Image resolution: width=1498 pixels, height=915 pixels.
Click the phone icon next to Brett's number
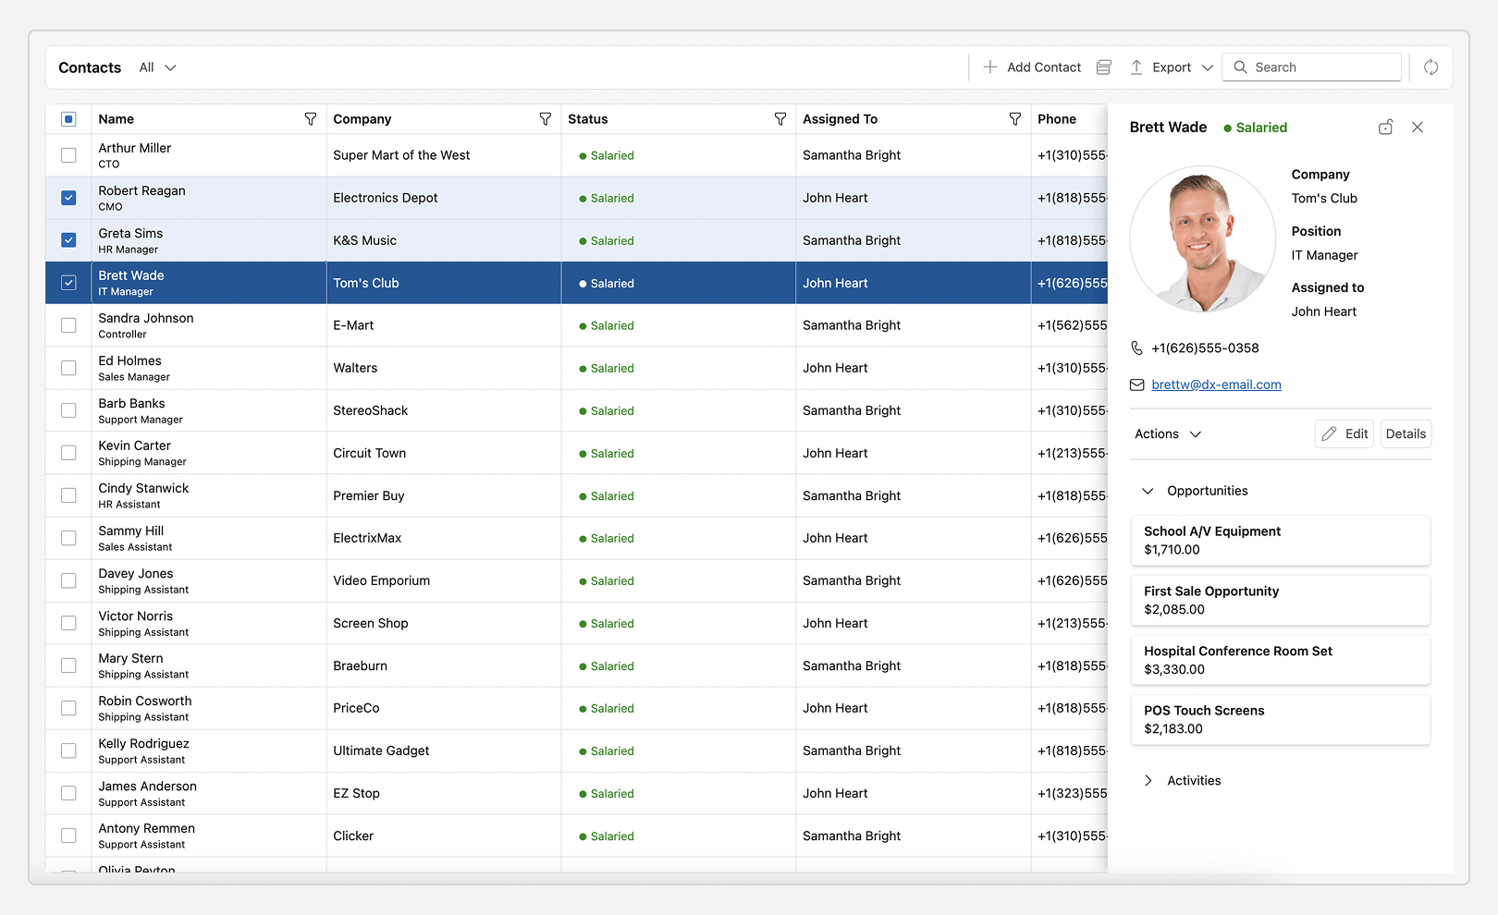[x=1136, y=348]
